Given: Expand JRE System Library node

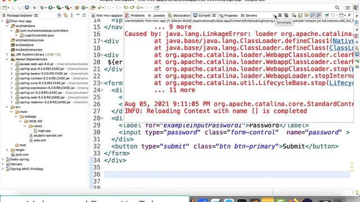Looking at the screenshot, I should pos(7,54).
